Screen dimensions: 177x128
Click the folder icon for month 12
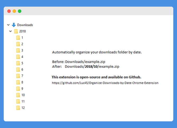coord(18,108)
